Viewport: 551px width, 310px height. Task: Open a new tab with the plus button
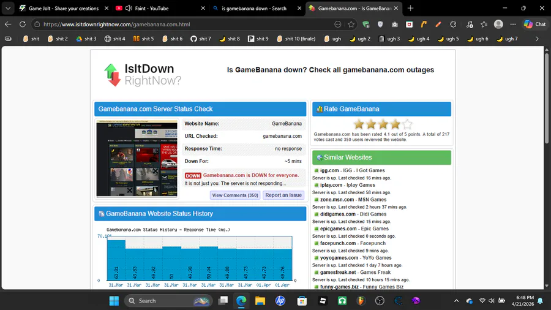[410, 8]
